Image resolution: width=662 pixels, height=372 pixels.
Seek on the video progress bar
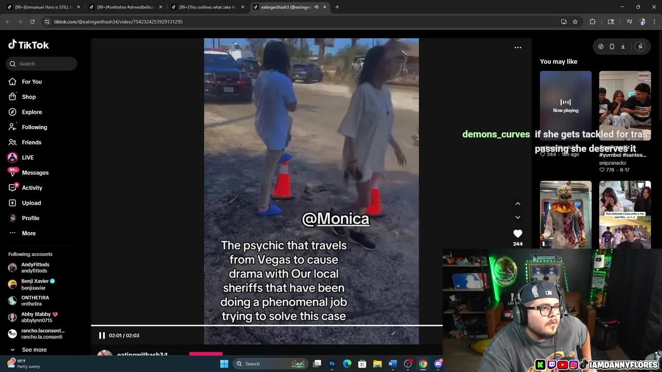tap(267, 326)
